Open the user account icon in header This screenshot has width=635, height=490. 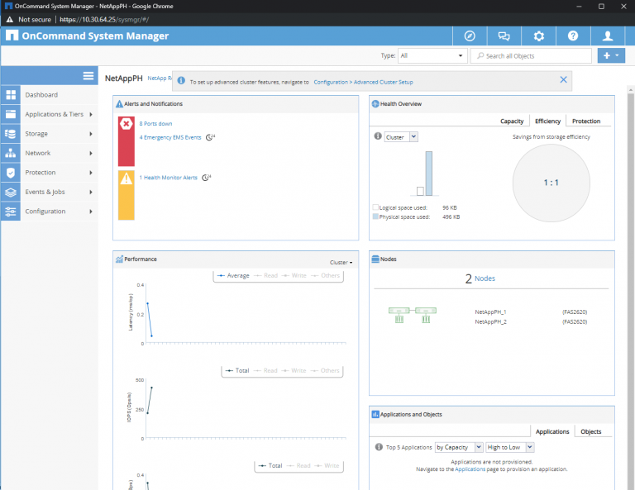pyautogui.click(x=608, y=36)
